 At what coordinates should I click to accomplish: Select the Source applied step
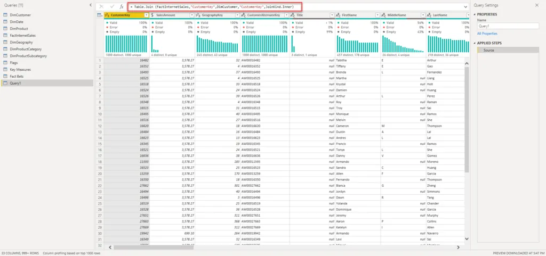point(490,49)
